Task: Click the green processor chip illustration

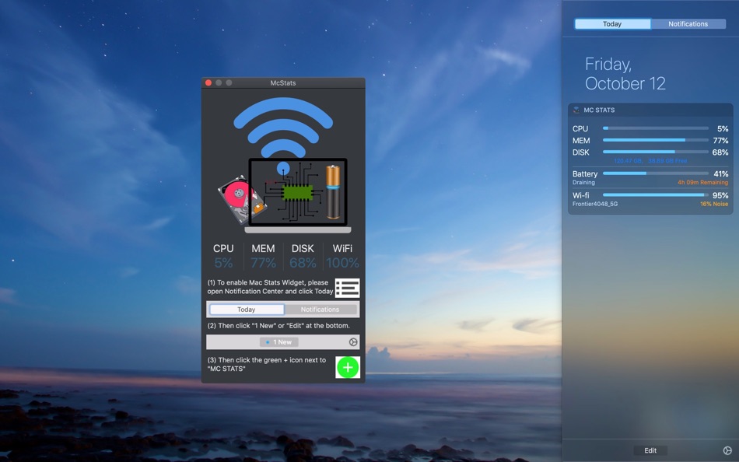Action: click(x=297, y=192)
